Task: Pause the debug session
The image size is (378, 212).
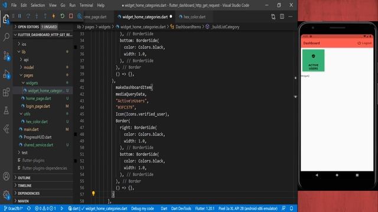Action: 19,16
